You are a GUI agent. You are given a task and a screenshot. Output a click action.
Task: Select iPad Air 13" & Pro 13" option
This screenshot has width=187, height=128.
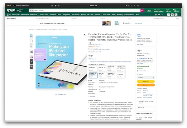click(112, 75)
